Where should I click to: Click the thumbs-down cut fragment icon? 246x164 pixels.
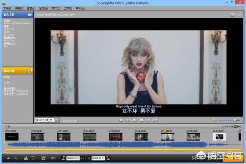(x=33, y=158)
